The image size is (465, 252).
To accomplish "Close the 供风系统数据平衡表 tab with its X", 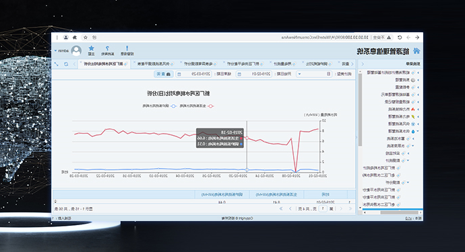I will click(x=134, y=62).
